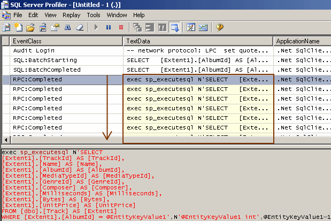Pause the running trace
This screenshot has width=331, height=221.
coord(109,27)
